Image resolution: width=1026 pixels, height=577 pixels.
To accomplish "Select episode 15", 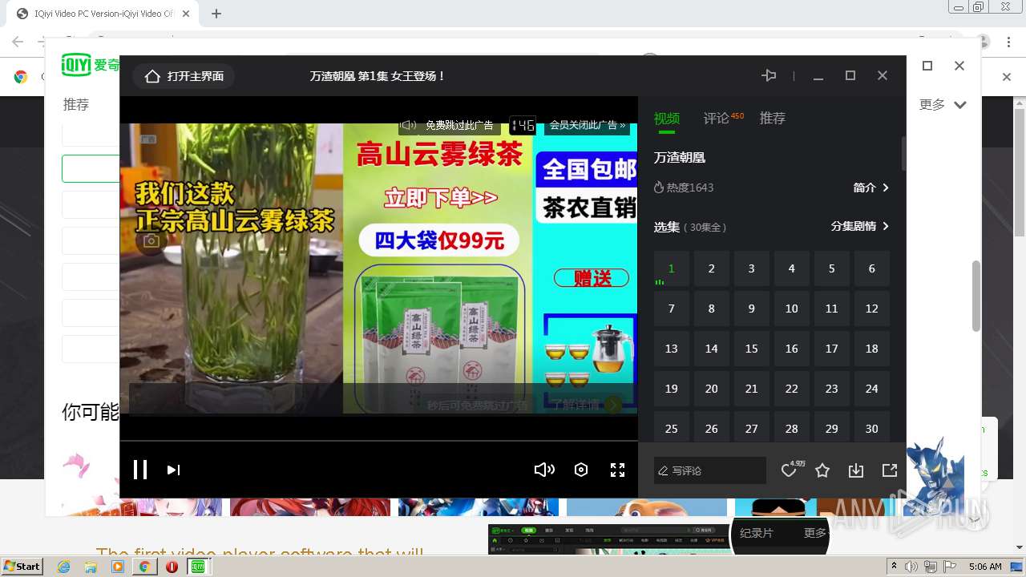I will coord(752,349).
